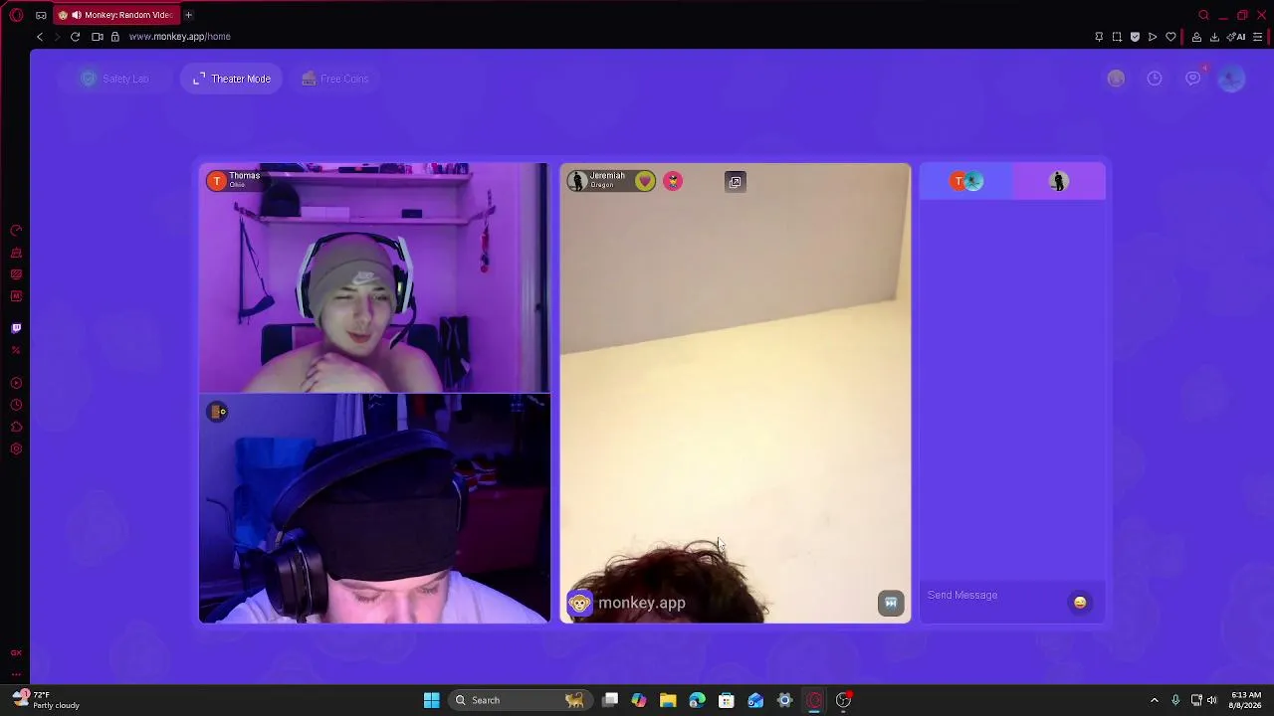
Task: Open system volume control in tray
Action: (x=1212, y=700)
